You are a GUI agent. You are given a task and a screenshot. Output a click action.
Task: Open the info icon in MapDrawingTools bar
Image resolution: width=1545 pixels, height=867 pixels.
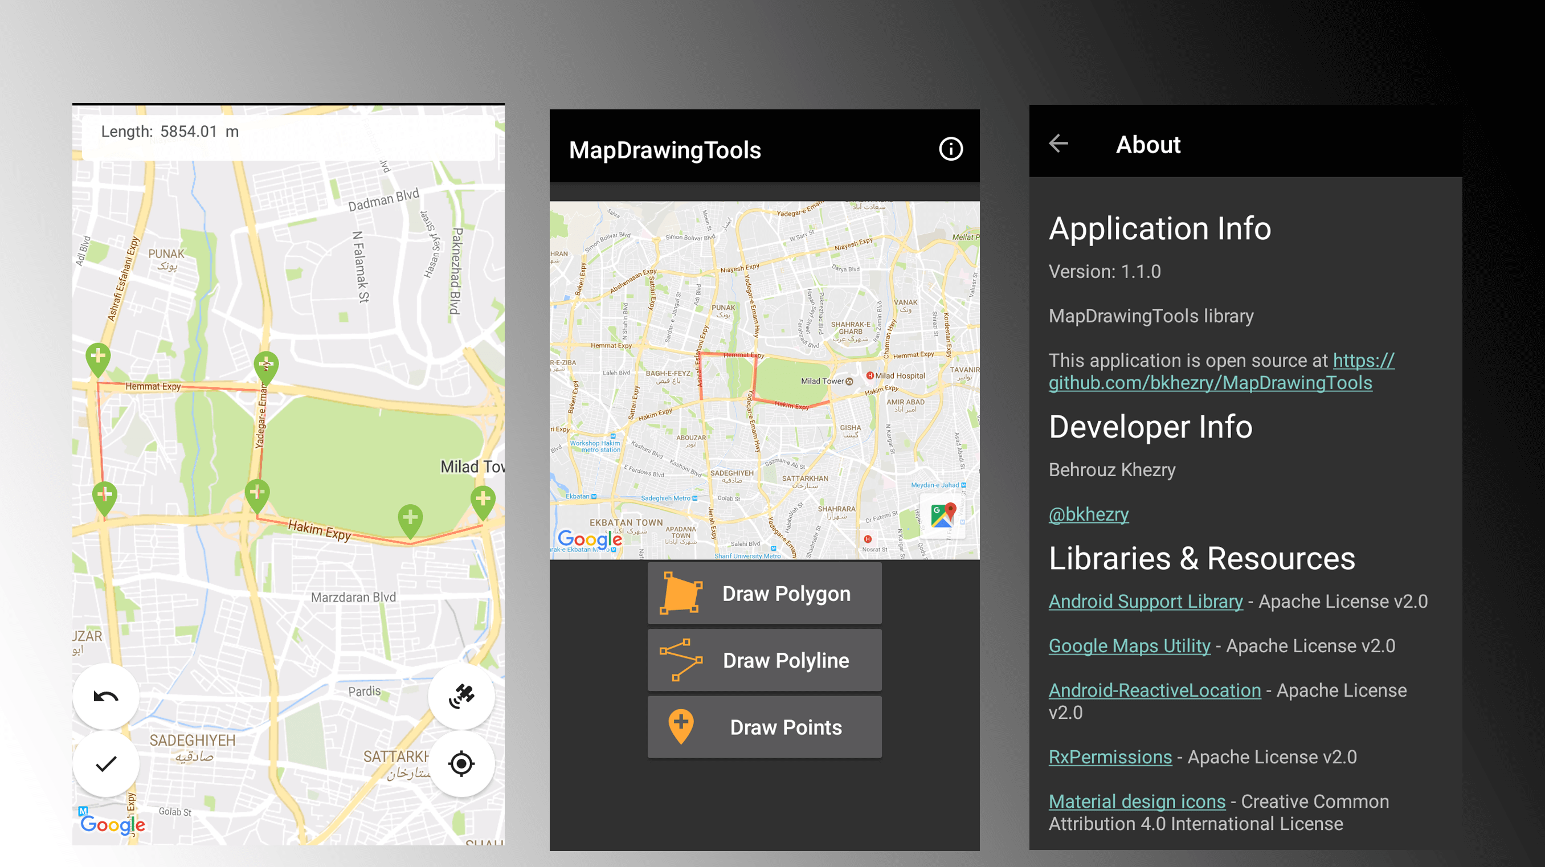[x=951, y=149]
